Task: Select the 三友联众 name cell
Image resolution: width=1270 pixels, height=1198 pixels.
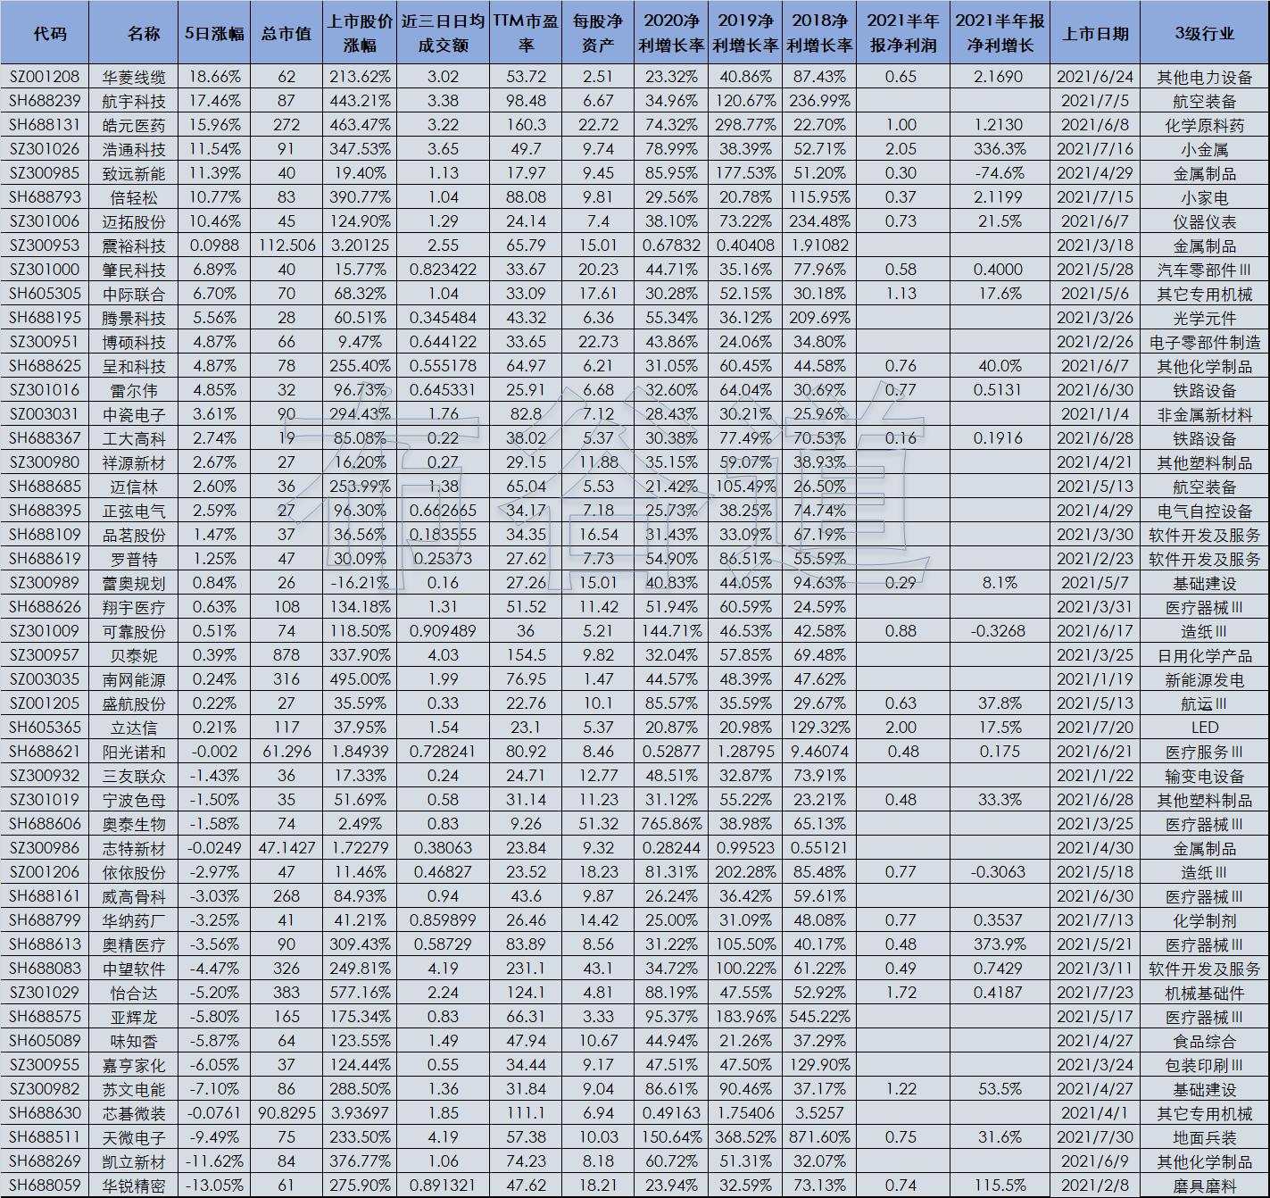Action: coord(134,776)
